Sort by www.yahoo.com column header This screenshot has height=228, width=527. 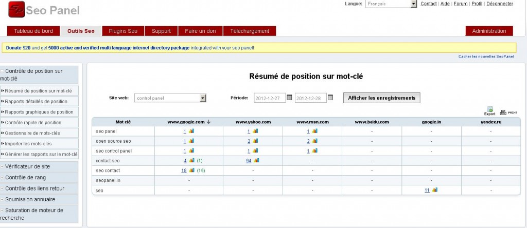(253, 122)
